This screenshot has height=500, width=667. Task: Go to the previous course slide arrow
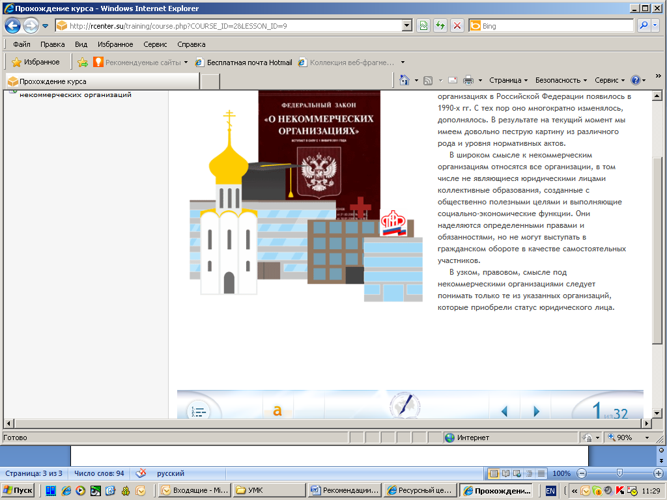pos(505,411)
